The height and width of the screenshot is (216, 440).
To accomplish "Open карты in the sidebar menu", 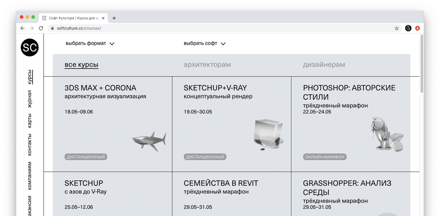I will tap(30, 120).
